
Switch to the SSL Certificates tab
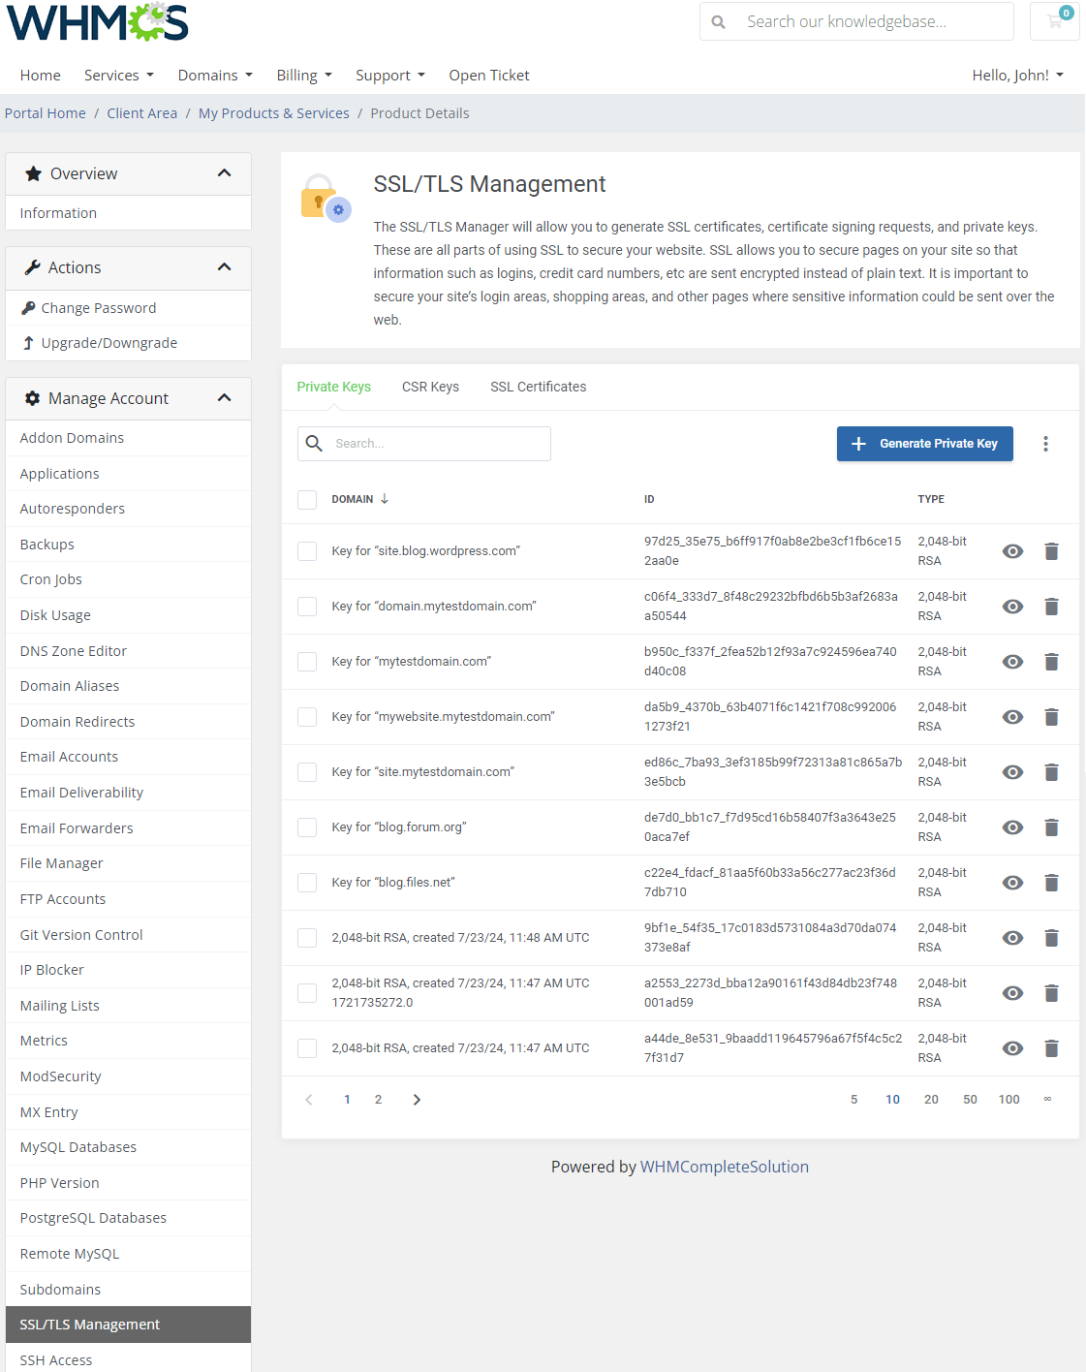click(539, 387)
